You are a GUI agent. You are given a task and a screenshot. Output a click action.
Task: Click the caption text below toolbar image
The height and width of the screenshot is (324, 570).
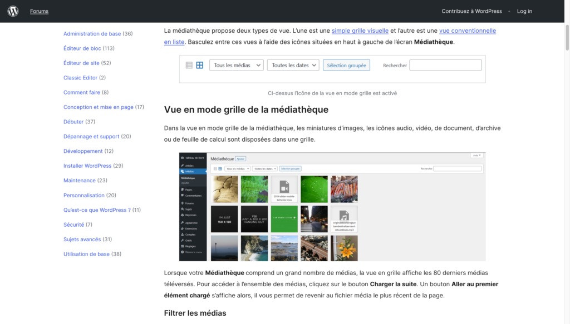[332, 93]
